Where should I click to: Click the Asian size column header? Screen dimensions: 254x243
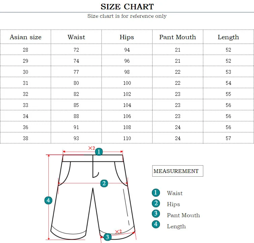[26, 37]
